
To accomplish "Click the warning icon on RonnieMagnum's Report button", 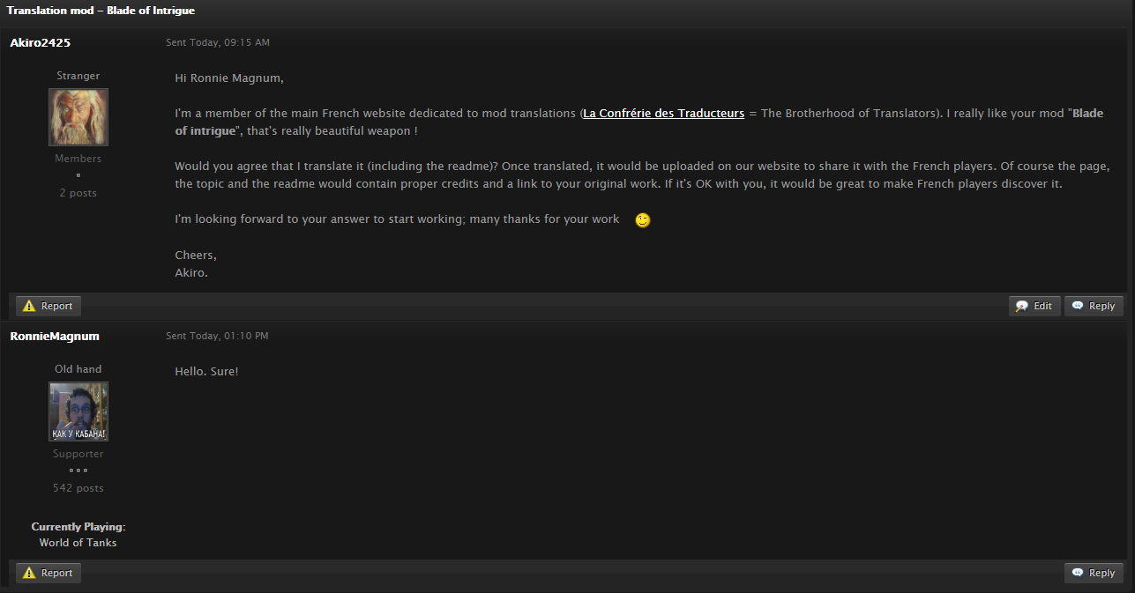I will point(29,573).
